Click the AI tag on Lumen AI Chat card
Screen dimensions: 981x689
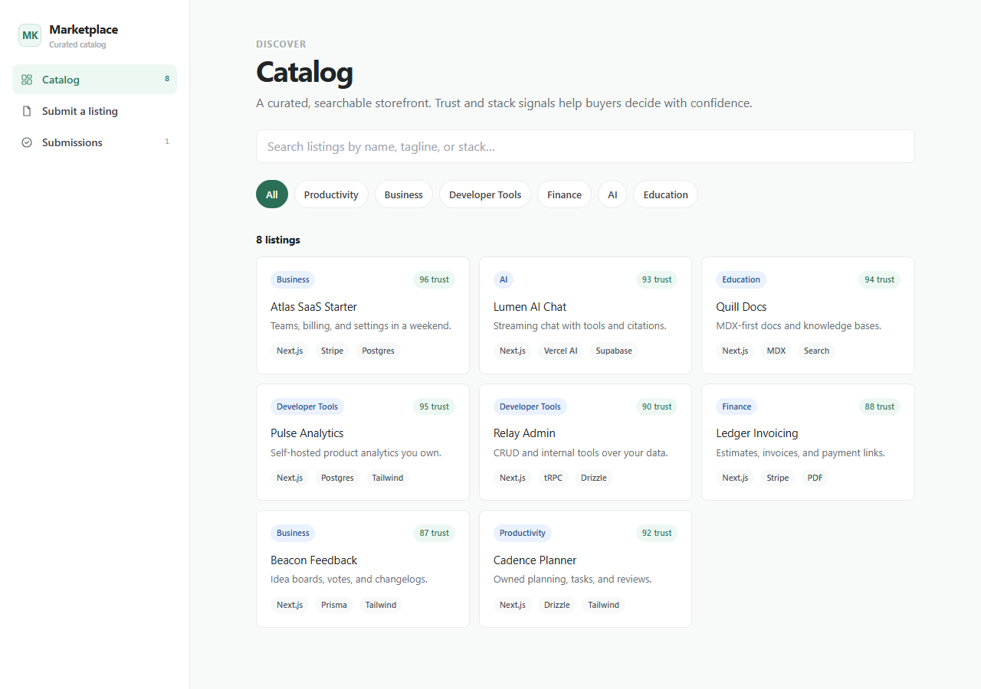pyautogui.click(x=504, y=279)
